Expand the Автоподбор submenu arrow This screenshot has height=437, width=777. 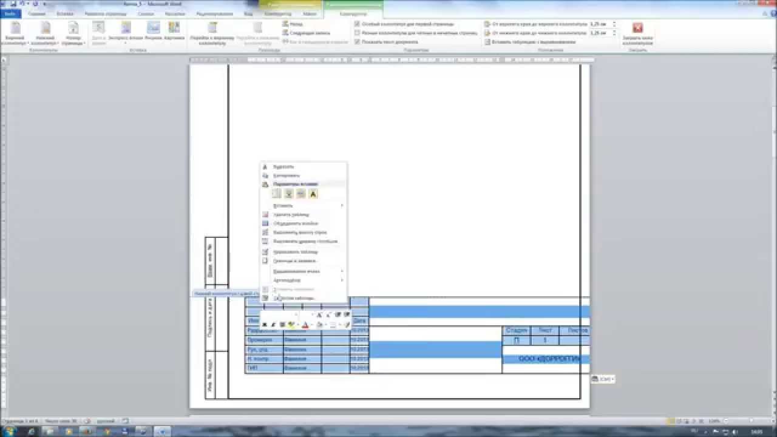tap(342, 280)
